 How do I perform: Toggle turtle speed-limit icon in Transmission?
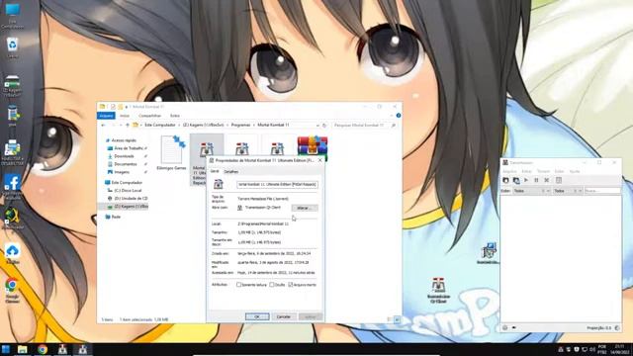pos(514,327)
